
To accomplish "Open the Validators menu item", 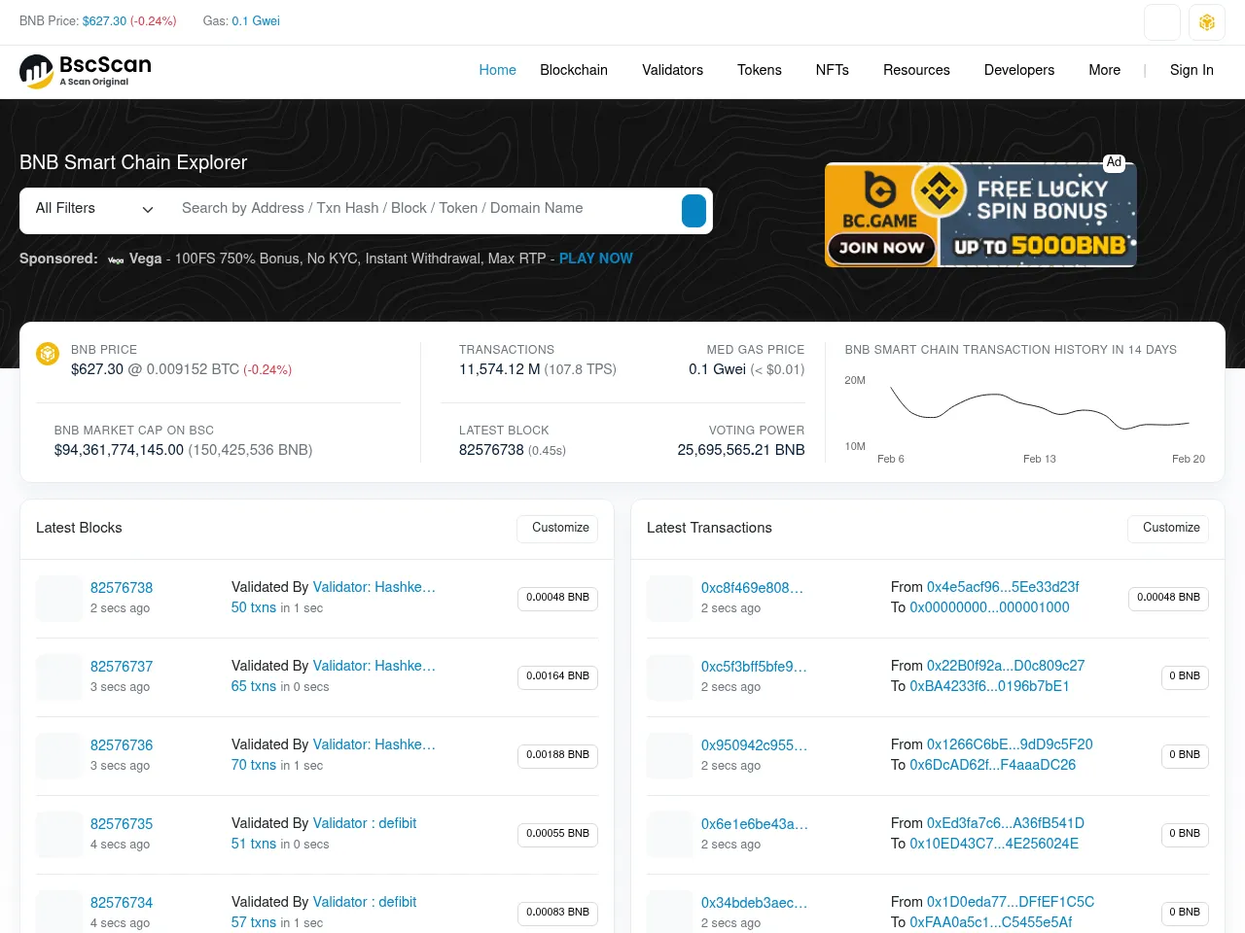I will pos(672,70).
